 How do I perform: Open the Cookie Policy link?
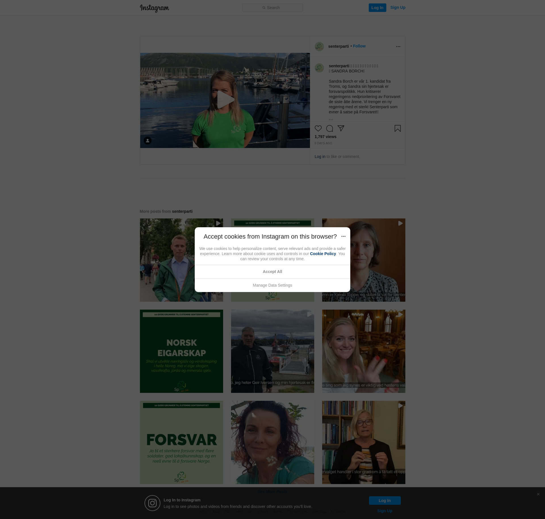point(323,254)
